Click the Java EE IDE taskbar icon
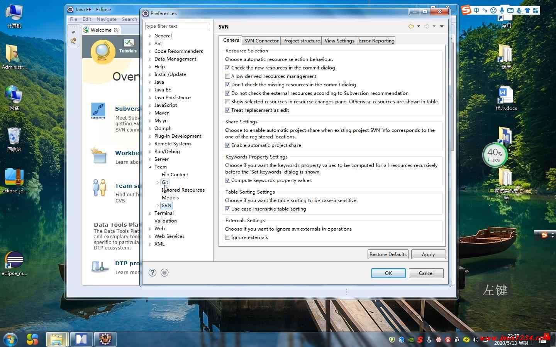 click(x=105, y=339)
